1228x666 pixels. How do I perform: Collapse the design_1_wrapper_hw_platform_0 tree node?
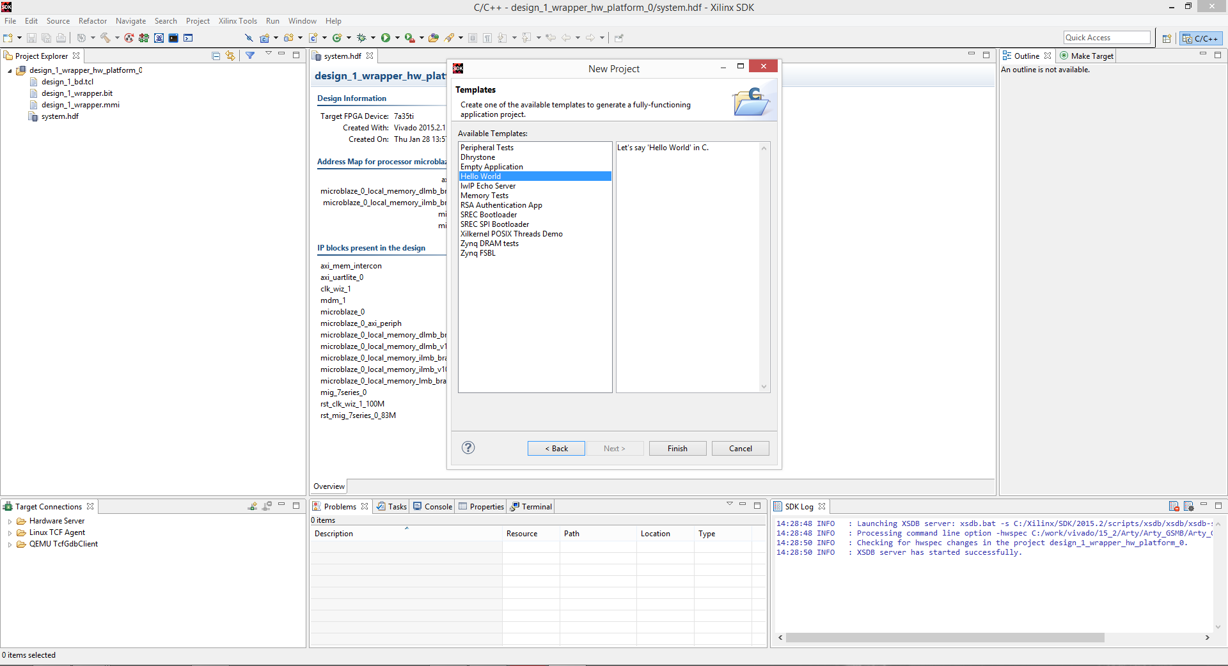10,71
